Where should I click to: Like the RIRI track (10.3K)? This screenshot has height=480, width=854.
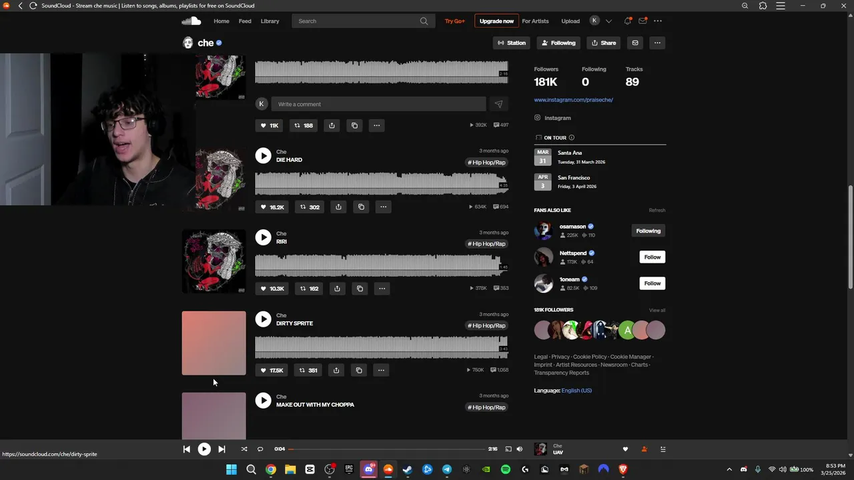coord(272,289)
